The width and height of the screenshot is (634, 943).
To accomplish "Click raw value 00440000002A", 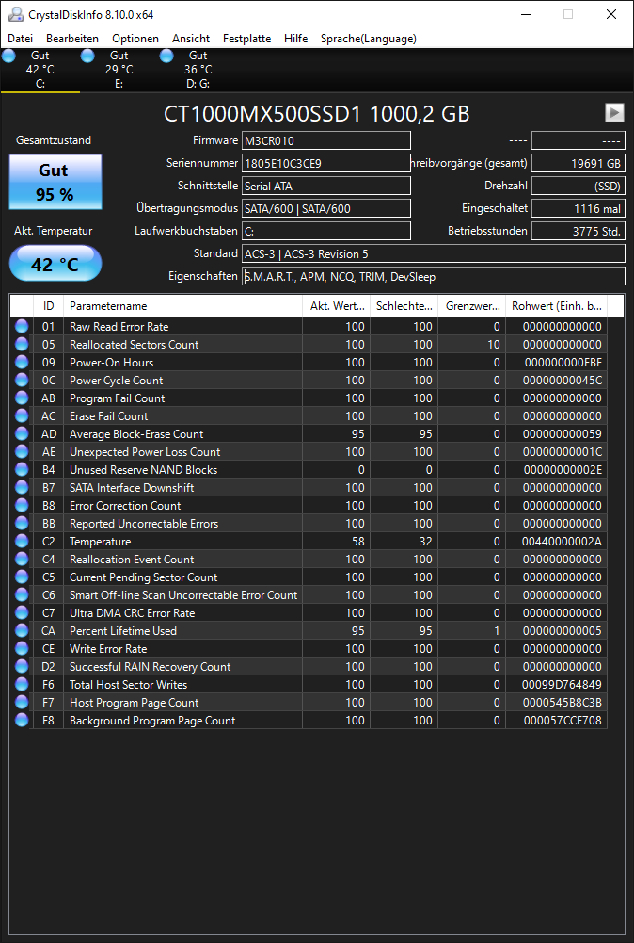I will click(562, 542).
